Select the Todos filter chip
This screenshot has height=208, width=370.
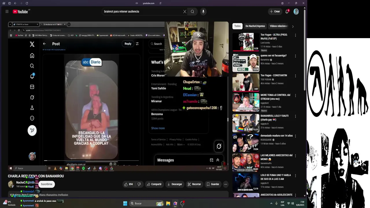tap(237, 26)
